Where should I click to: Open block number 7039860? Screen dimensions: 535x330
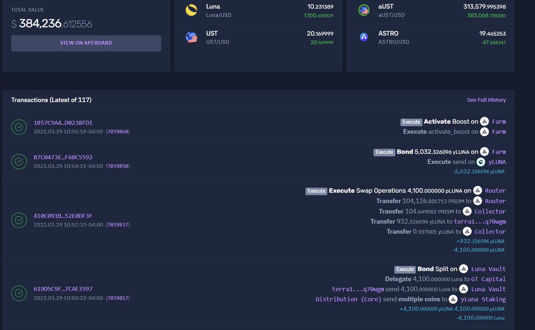click(x=117, y=132)
